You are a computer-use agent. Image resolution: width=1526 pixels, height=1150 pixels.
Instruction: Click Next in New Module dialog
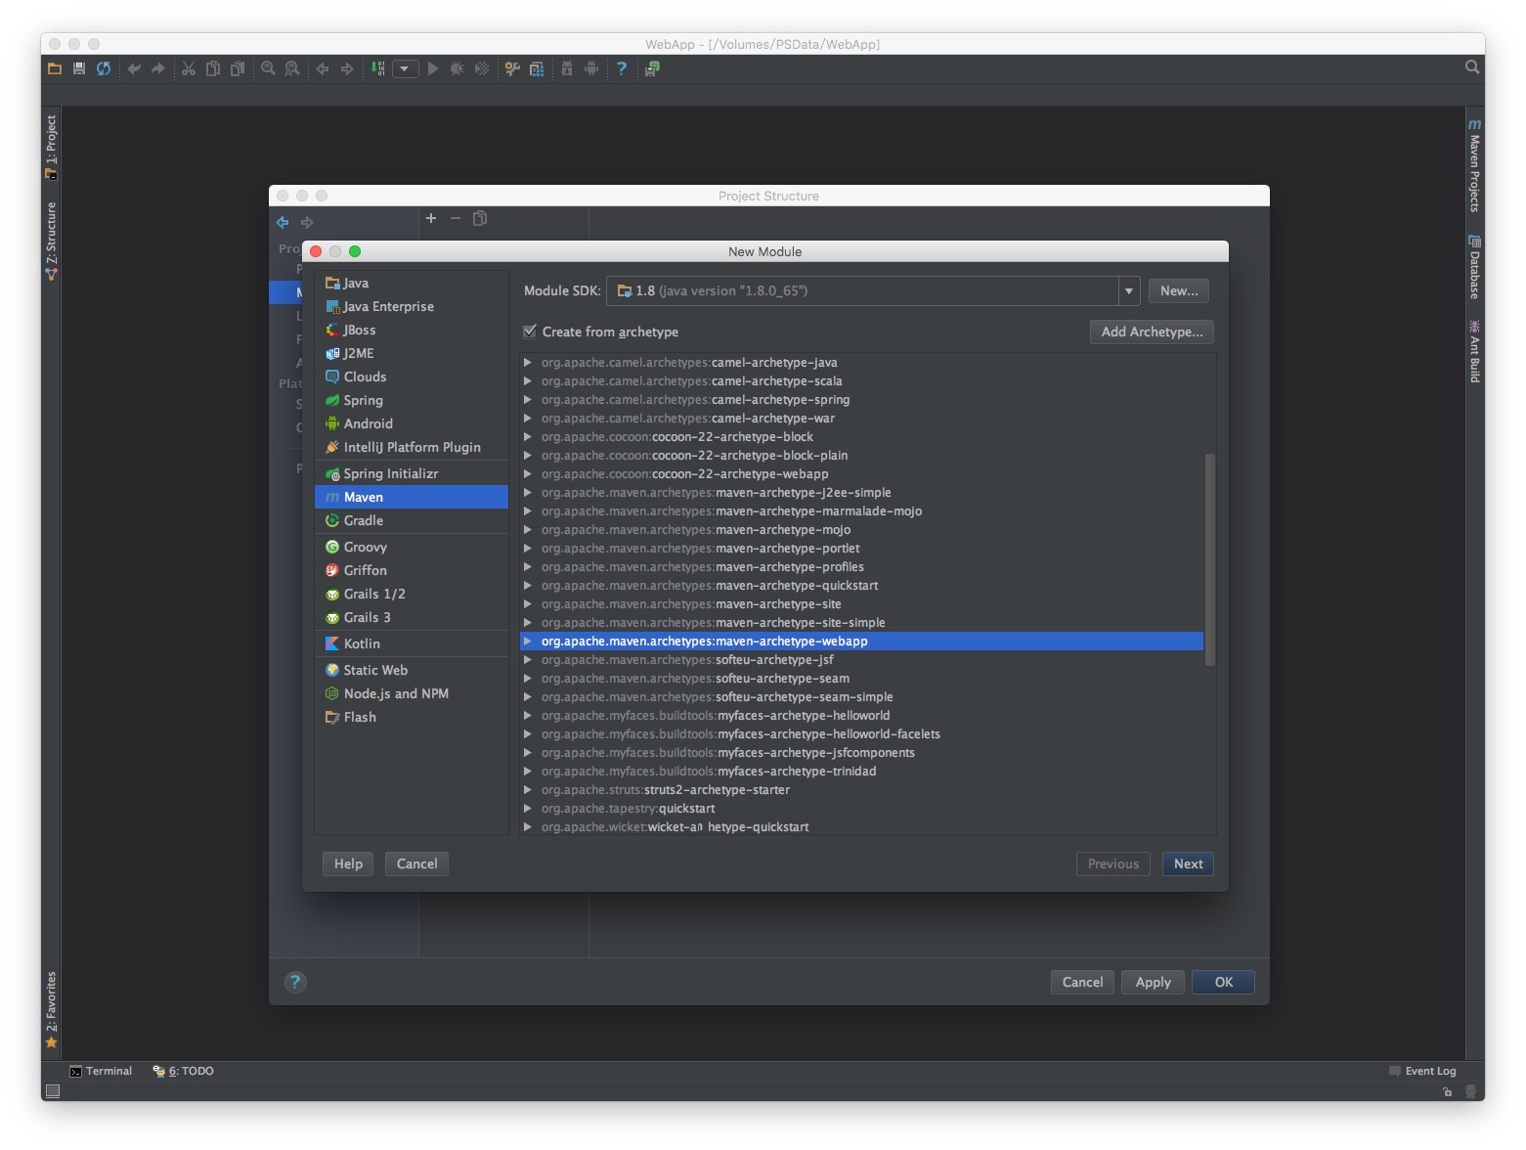point(1188,863)
